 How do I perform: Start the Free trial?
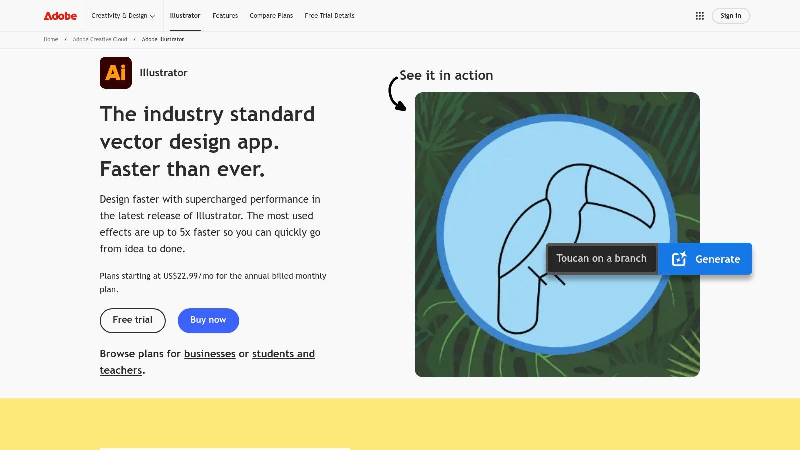pyautogui.click(x=133, y=320)
